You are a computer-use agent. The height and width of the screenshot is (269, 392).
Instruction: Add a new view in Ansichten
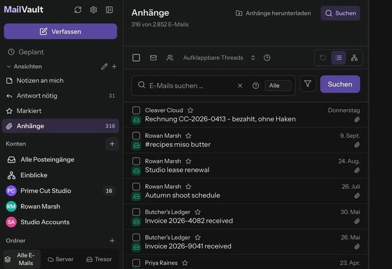(x=114, y=67)
